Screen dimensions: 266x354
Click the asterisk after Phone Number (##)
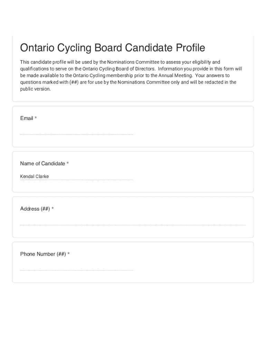tap(69, 254)
